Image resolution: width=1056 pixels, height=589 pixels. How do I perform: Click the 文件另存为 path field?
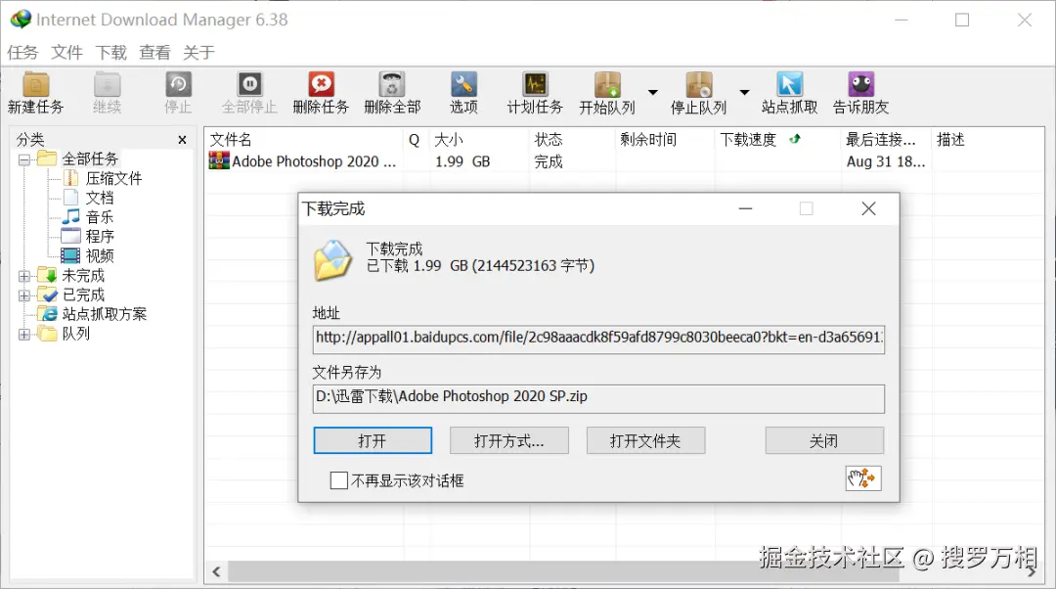pos(598,398)
